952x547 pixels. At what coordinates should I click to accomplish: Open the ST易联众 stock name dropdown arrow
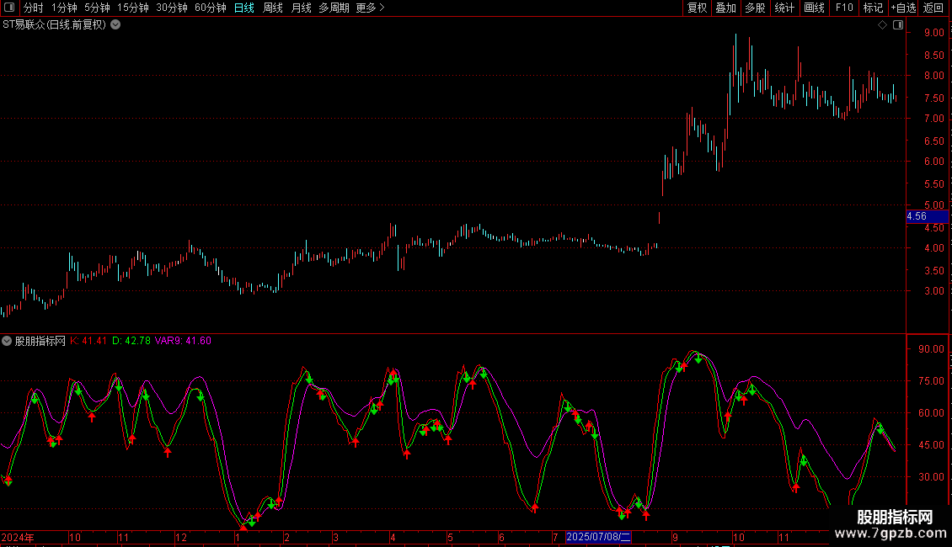point(115,25)
